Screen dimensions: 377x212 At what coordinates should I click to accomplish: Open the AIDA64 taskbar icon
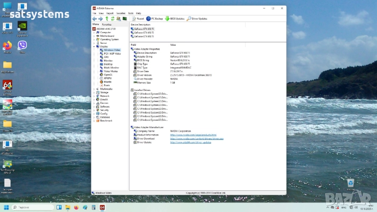point(102,207)
